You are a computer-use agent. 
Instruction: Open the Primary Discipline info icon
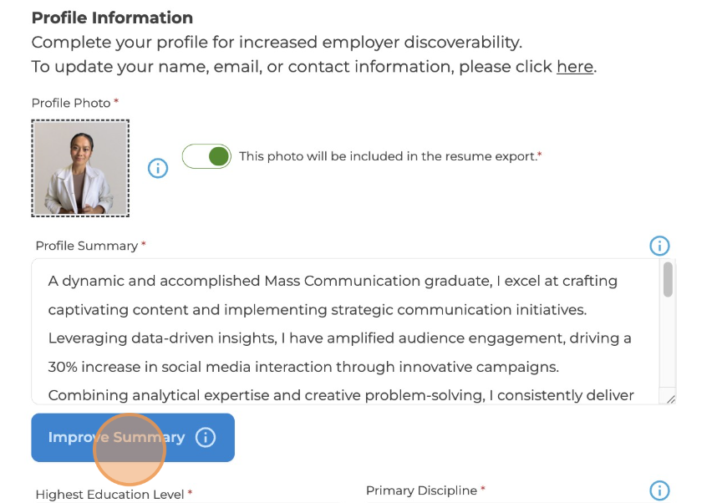point(659,490)
